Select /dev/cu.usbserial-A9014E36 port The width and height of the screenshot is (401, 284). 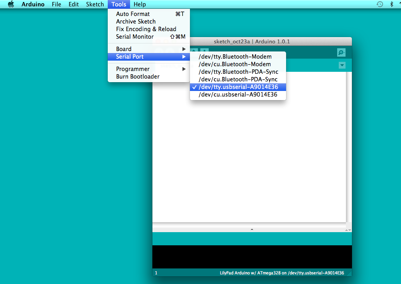tap(238, 95)
